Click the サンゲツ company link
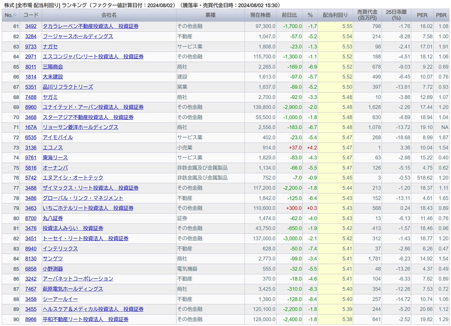 [53, 258]
